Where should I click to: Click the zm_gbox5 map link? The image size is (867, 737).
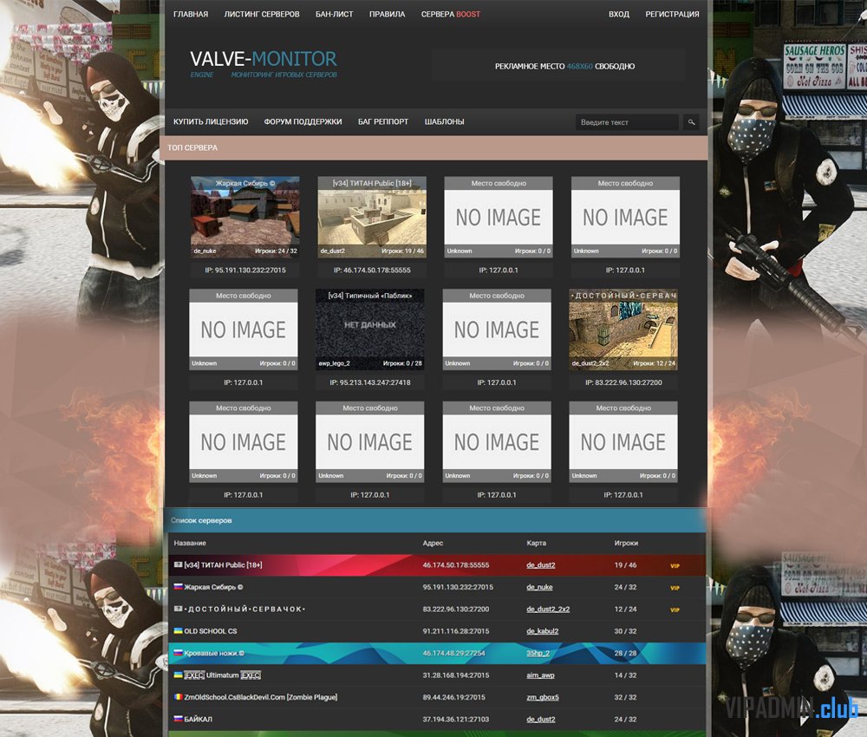pyautogui.click(x=543, y=697)
